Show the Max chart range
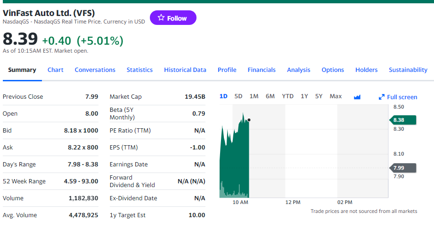Screen dimensions: 434x228 click(x=336, y=96)
